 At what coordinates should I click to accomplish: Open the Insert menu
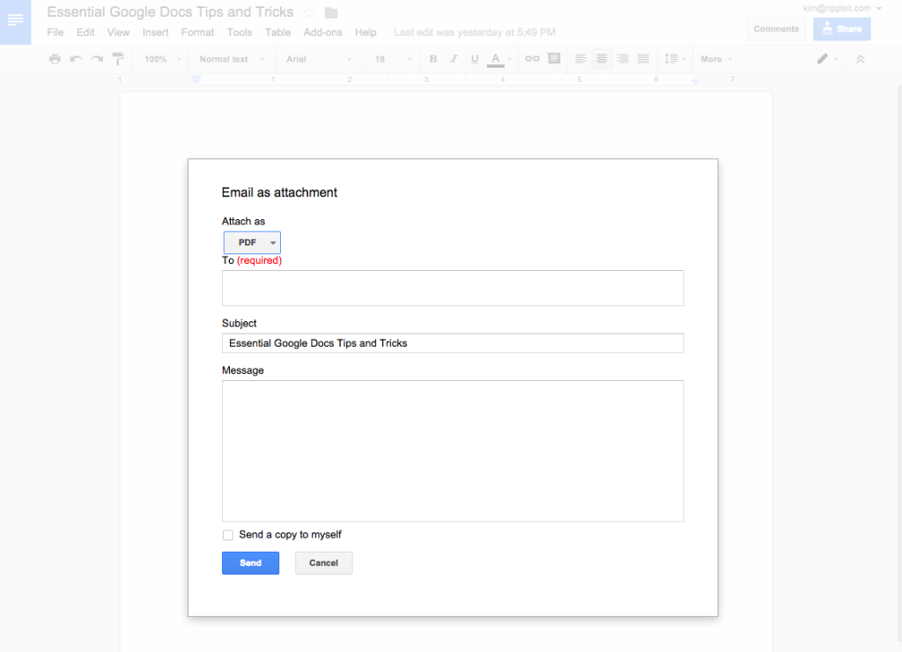point(155,32)
